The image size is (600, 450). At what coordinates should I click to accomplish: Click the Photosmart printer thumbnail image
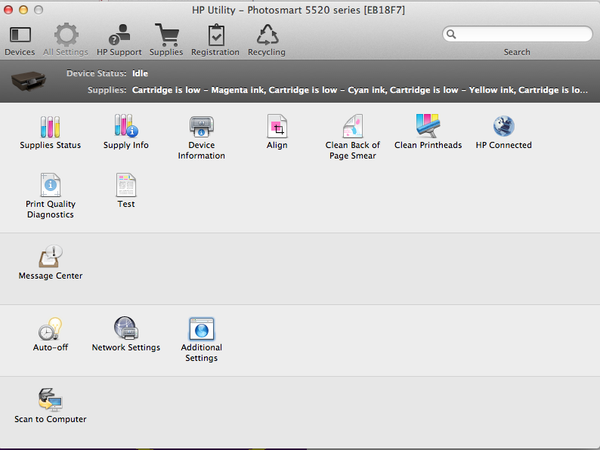(29, 81)
